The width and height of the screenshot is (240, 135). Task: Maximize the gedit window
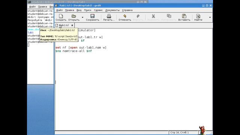[207, 6]
